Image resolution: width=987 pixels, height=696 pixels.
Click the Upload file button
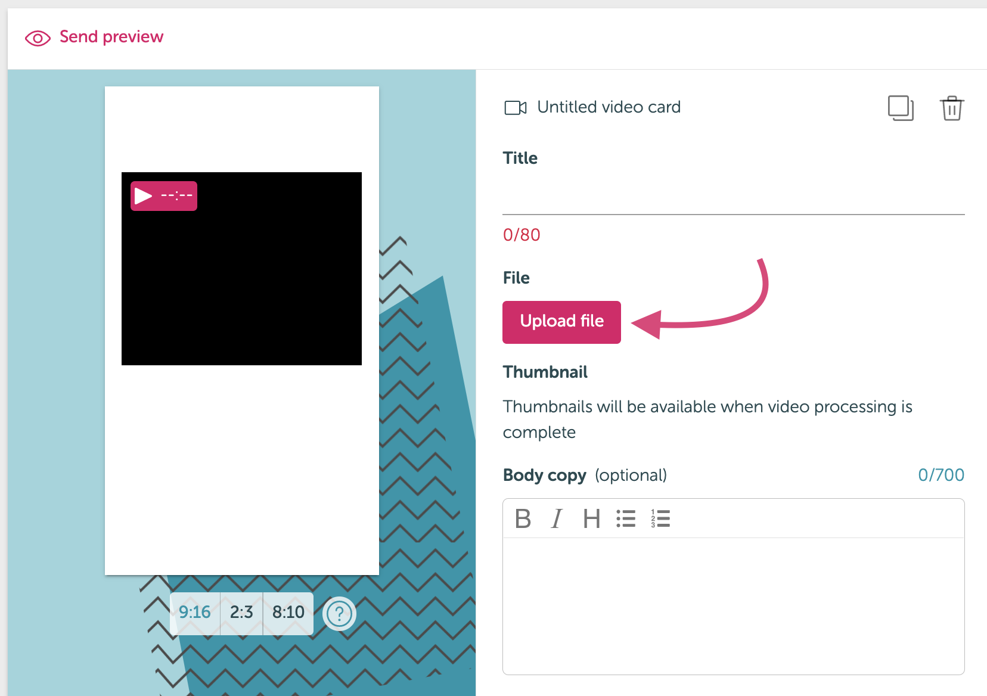pos(561,322)
